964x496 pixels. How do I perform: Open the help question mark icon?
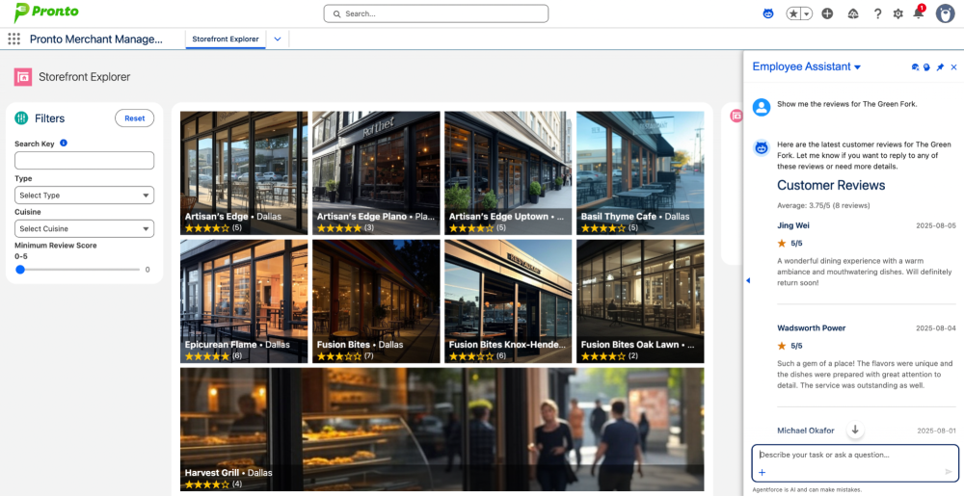tap(877, 13)
